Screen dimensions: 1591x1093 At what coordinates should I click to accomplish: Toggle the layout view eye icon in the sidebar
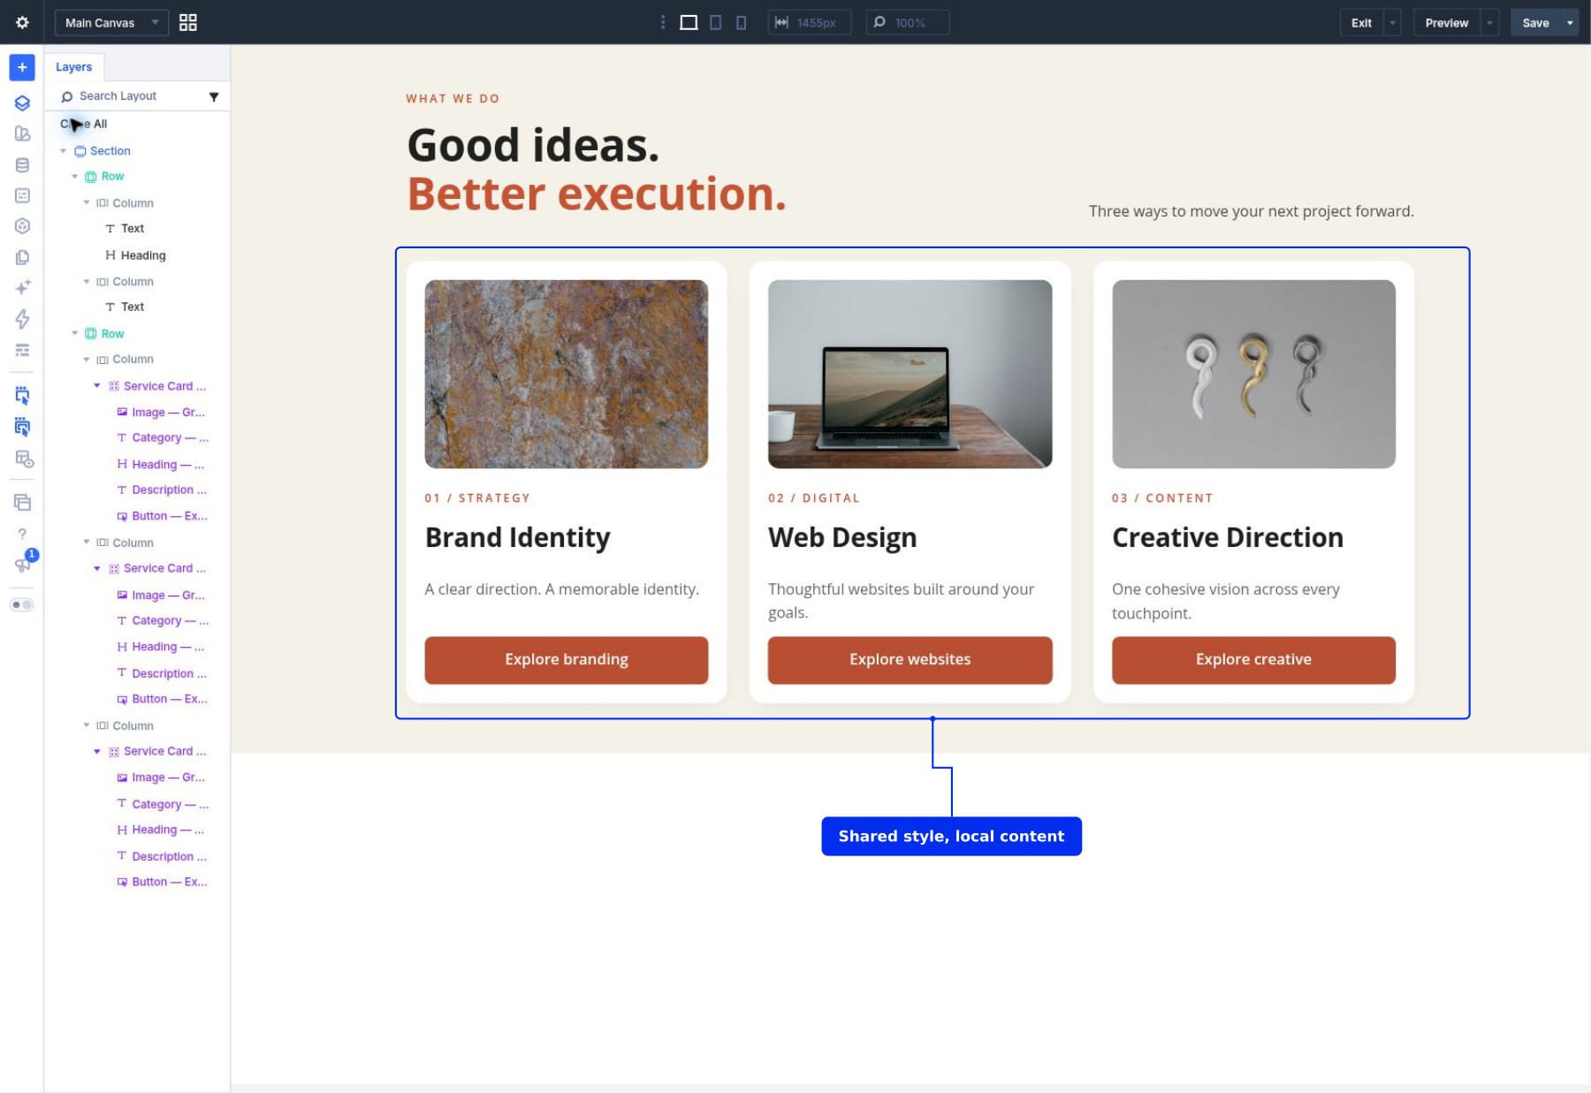(24, 459)
